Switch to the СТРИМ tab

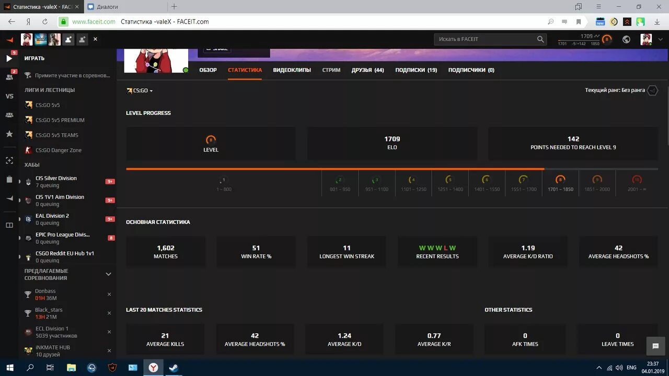pos(331,70)
